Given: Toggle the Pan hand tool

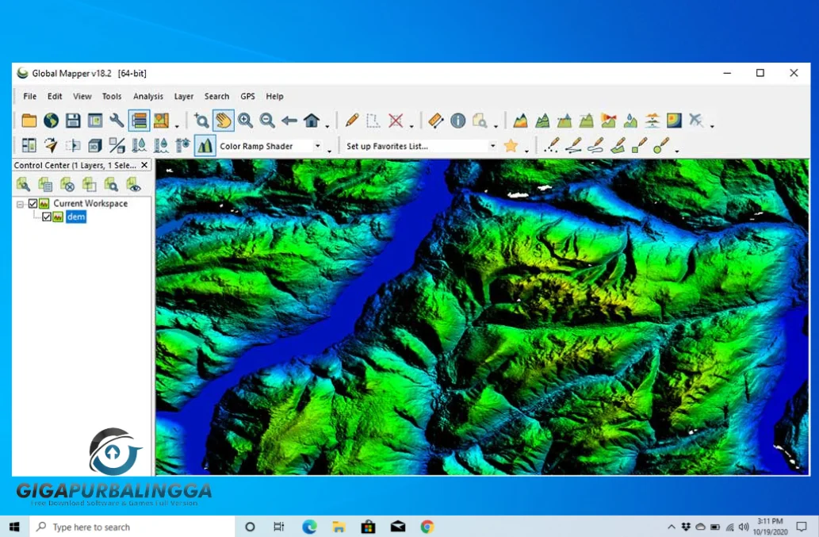Looking at the screenshot, I should tap(223, 121).
